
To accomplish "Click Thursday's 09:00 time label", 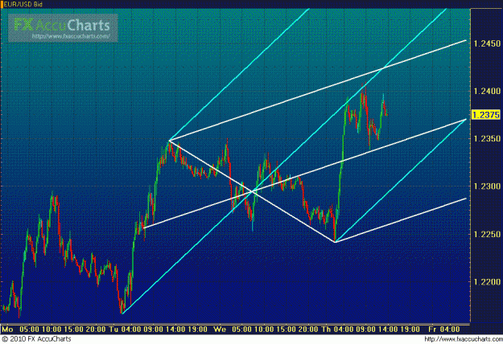I will pyautogui.click(x=365, y=330).
